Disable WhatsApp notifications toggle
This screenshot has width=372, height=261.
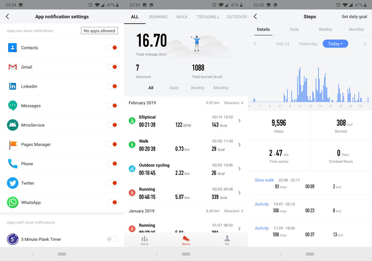coord(112,202)
